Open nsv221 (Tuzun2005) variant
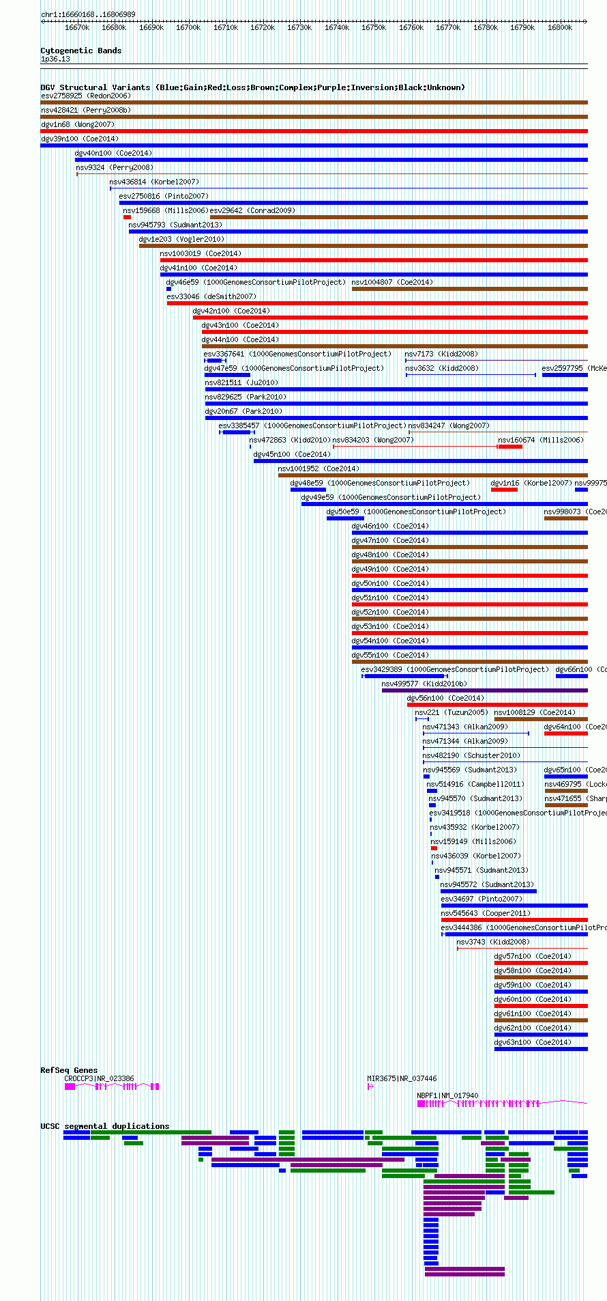 pos(451,712)
